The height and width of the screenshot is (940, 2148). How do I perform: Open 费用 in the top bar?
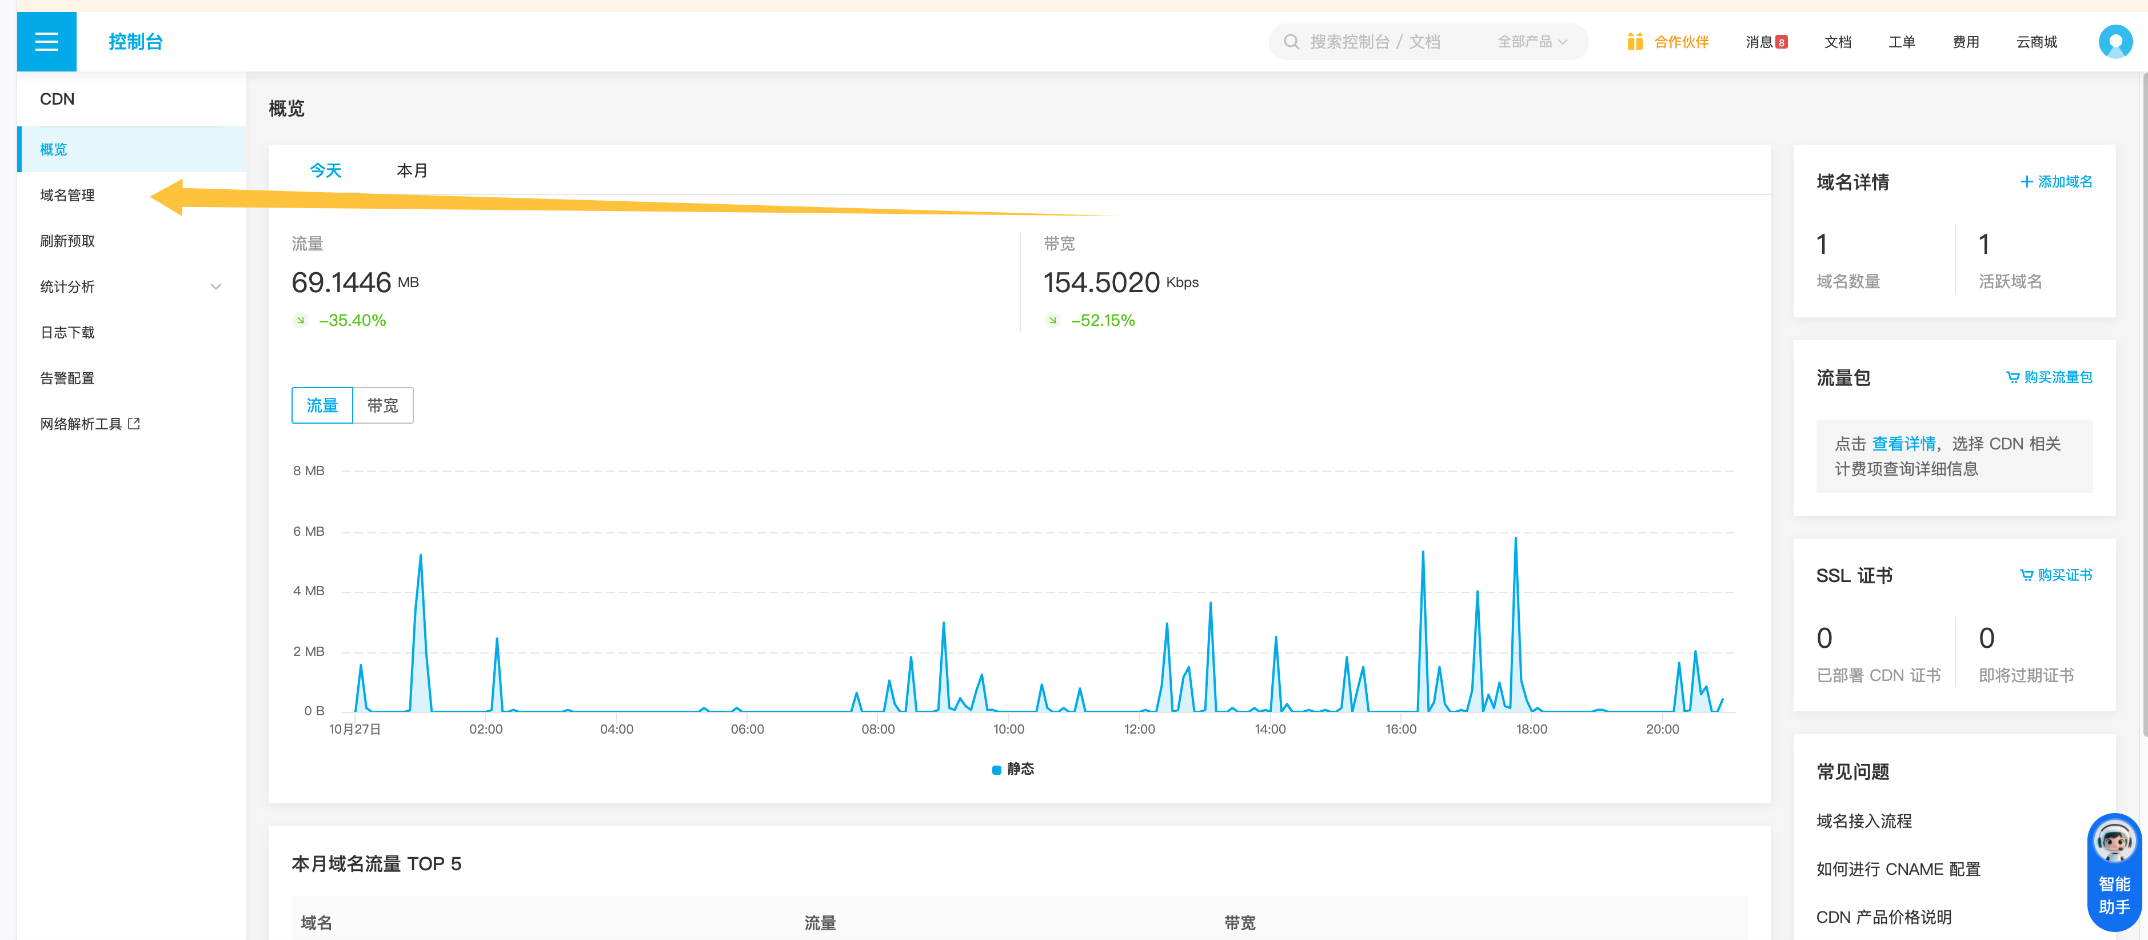click(x=1966, y=42)
